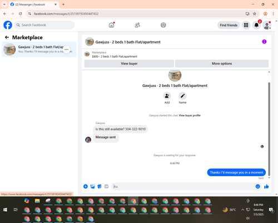Screen dimensions: 278x223
Task: Open the View buyer profile link
Action: pos(190,115)
